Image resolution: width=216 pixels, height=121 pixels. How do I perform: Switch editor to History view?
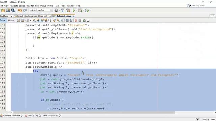point(11,21)
